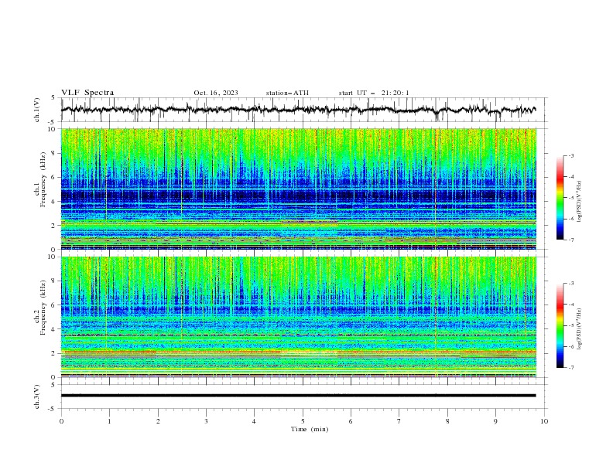The width and height of the screenshot is (613, 473).
Task: Click the ch.1 color bar scale
Action: pyautogui.click(x=560, y=198)
